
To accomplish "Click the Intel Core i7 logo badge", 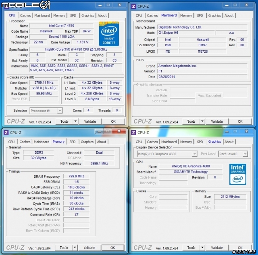I will (109, 34).
